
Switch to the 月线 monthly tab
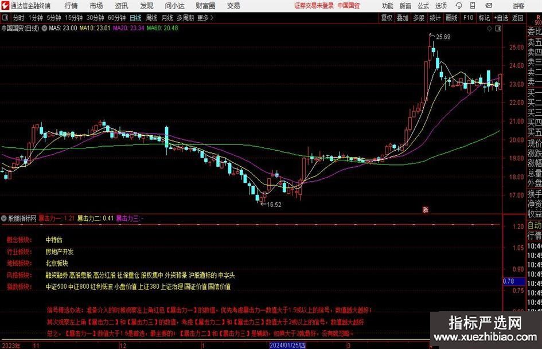coord(167,18)
